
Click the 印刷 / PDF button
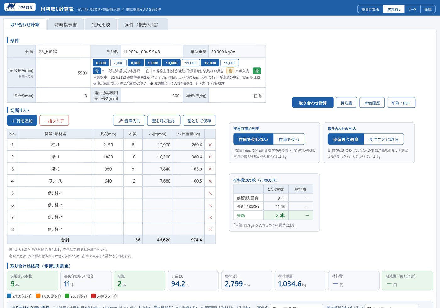coord(401,103)
